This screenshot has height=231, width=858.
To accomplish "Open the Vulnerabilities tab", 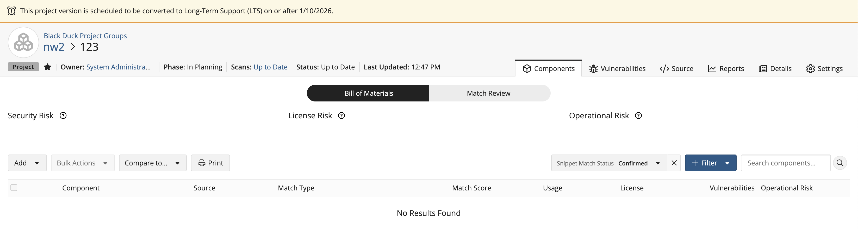I will coord(617,69).
